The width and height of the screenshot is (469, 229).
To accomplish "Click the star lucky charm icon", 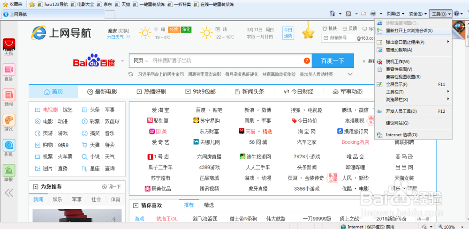I will [x=308, y=32].
